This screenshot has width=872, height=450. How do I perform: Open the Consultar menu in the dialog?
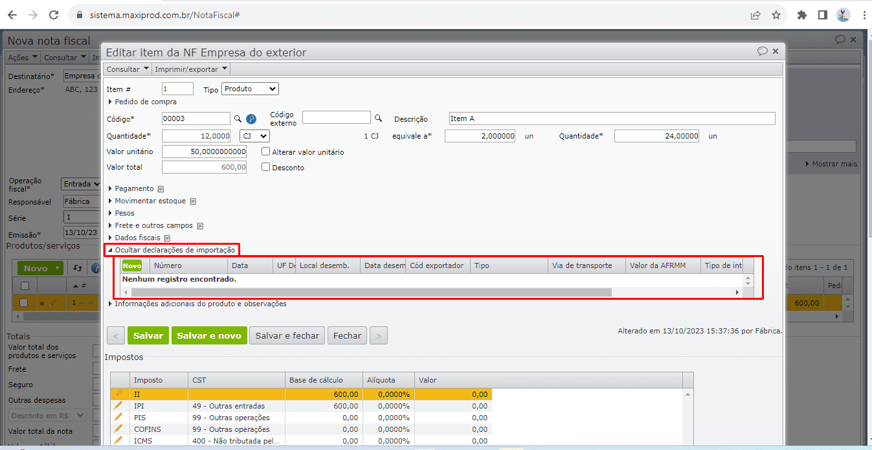pos(128,69)
